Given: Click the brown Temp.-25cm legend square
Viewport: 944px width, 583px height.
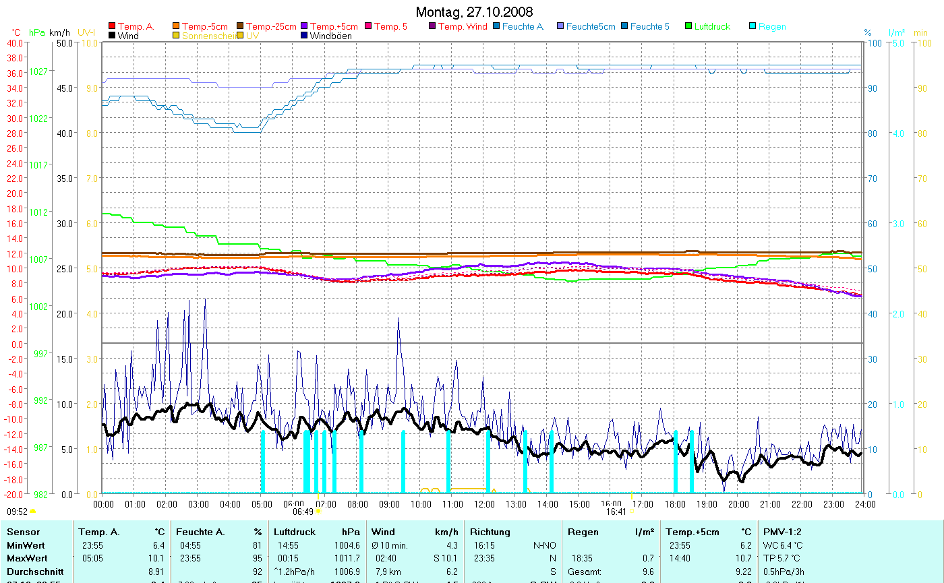Looking at the screenshot, I should click(241, 26).
